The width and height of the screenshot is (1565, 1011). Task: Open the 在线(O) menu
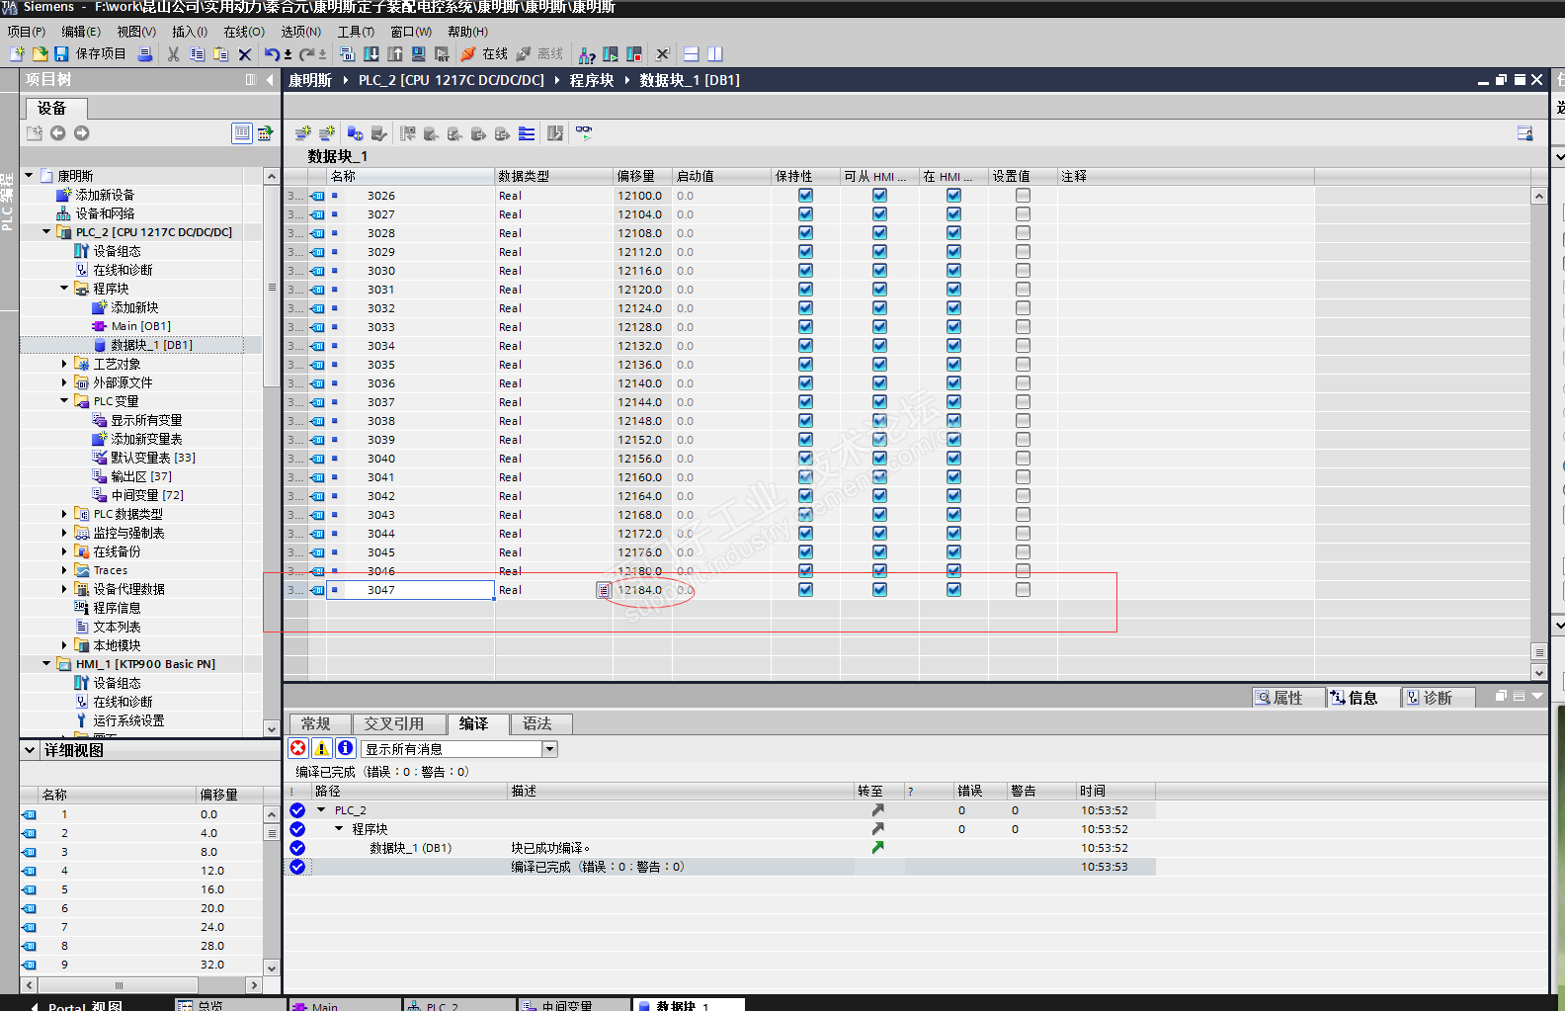tap(243, 32)
